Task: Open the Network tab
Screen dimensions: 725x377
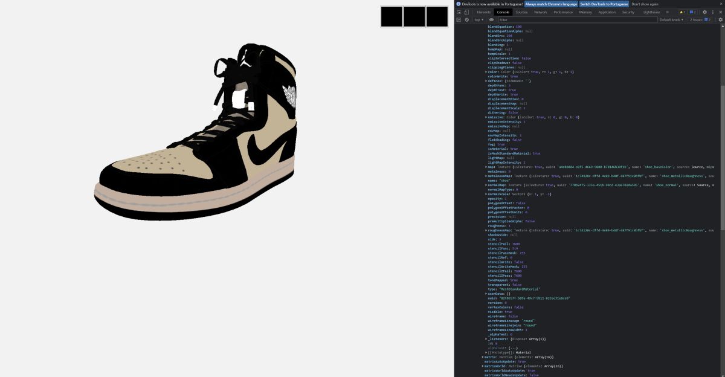Action: (x=540, y=12)
